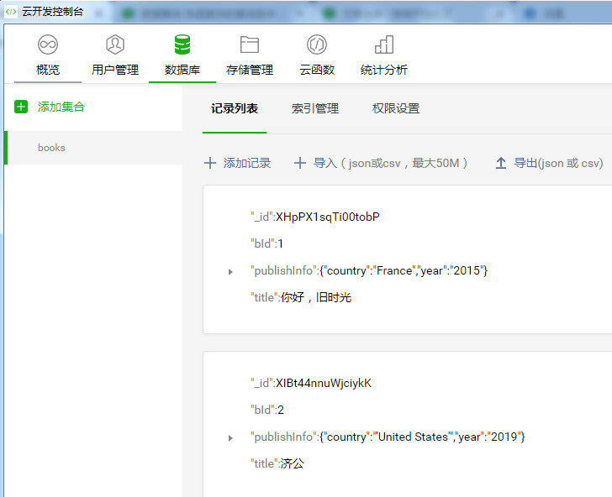This screenshot has width=612, height=497.
Task: Click 导出(json 或 csv) export button
Action: coord(558,163)
